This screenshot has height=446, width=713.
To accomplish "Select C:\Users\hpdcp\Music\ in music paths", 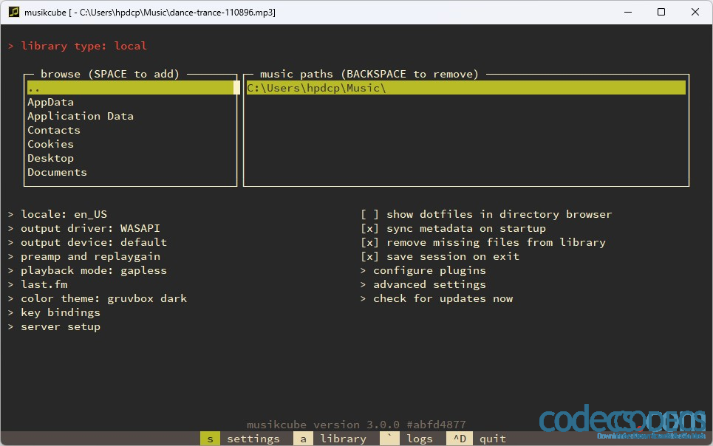I will (x=465, y=88).
